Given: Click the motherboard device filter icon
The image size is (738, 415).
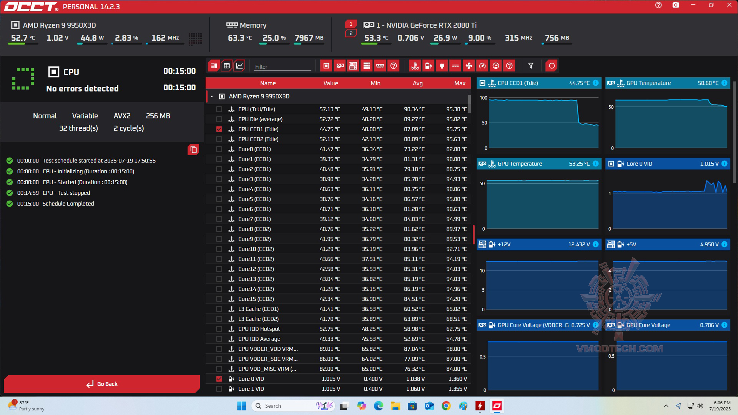Looking at the screenshot, I should pyautogui.click(x=353, y=66).
